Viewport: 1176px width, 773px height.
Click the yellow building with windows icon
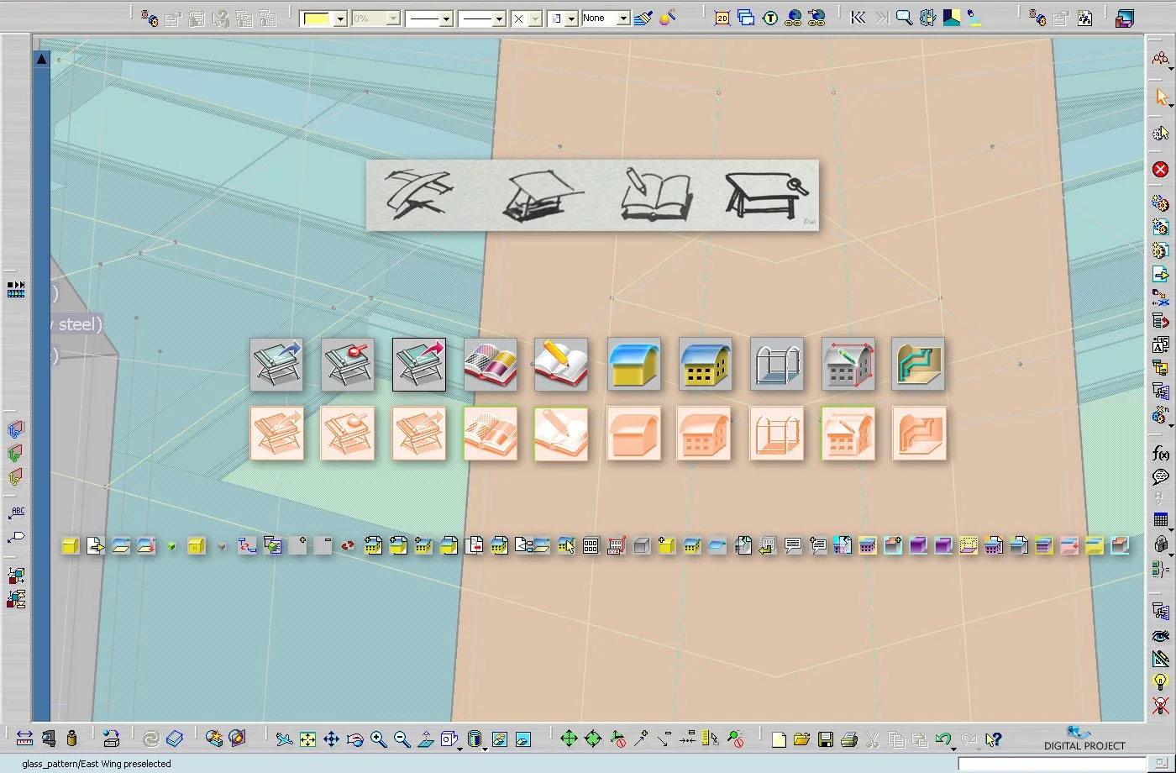point(706,365)
